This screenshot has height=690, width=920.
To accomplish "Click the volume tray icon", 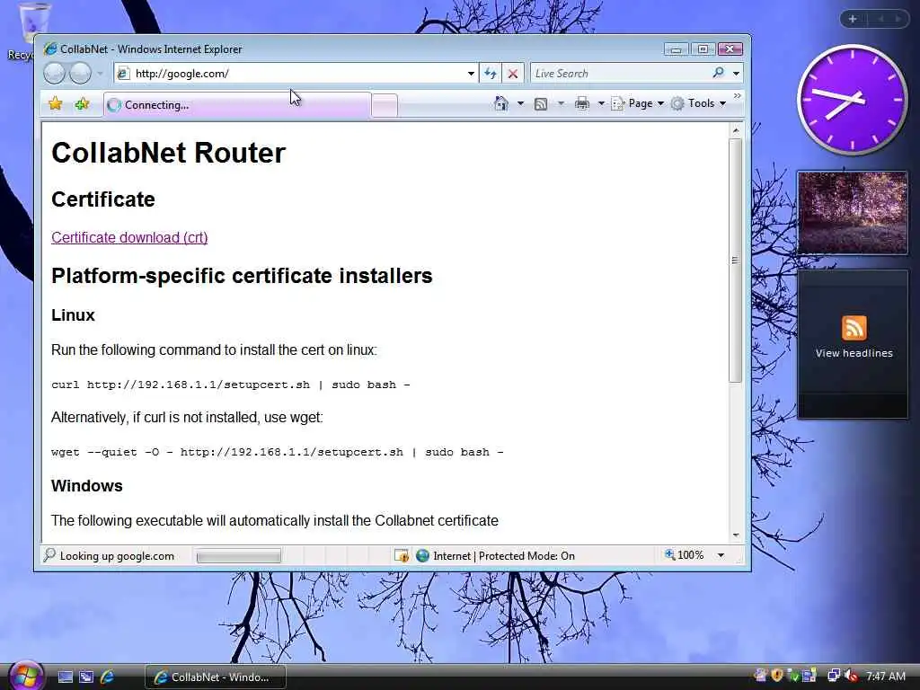I will coord(850,676).
